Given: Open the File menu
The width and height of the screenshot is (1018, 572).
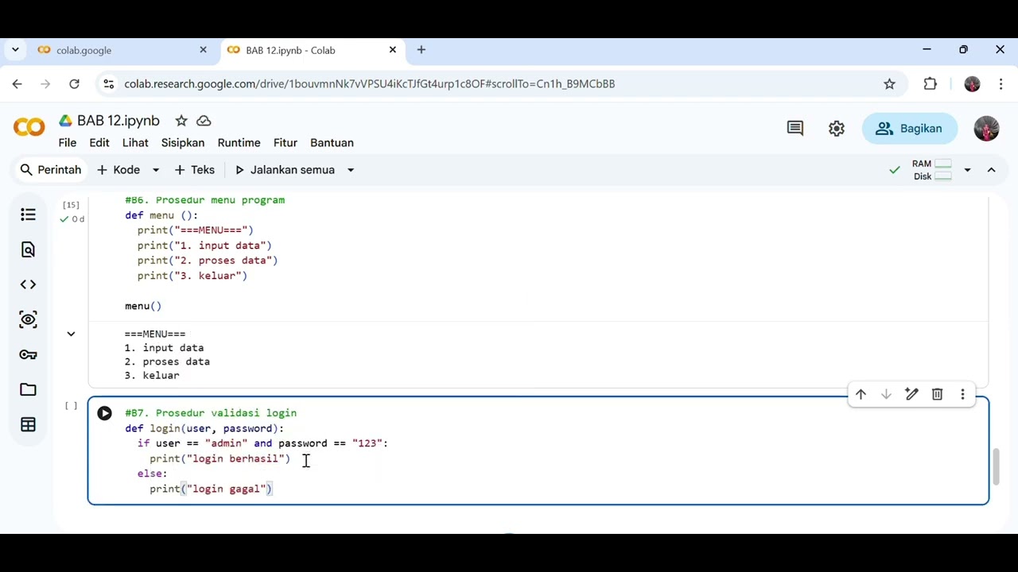Looking at the screenshot, I should (68, 143).
